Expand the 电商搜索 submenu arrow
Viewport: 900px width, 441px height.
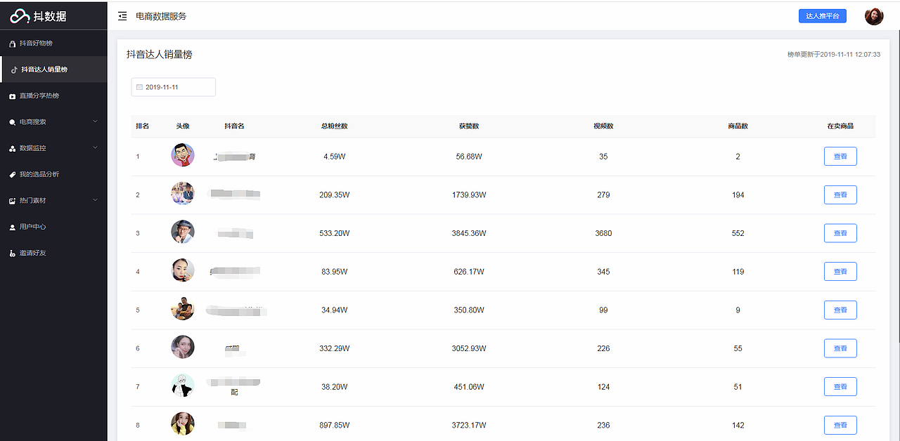(x=95, y=121)
